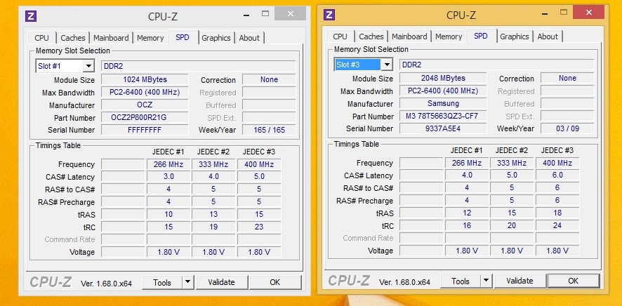Open the Graphics tab in left window
The height and width of the screenshot is (306, 622).
point(216,38)
